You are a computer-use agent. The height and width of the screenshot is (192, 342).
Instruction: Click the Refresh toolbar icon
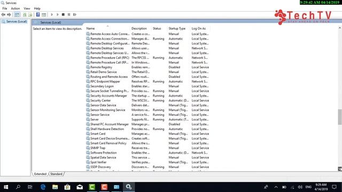point(25,14)
